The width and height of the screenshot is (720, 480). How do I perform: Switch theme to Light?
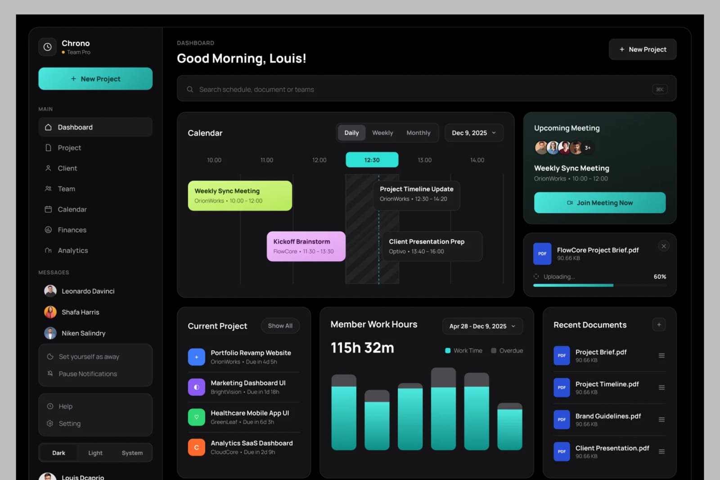[x=95, y=453]
